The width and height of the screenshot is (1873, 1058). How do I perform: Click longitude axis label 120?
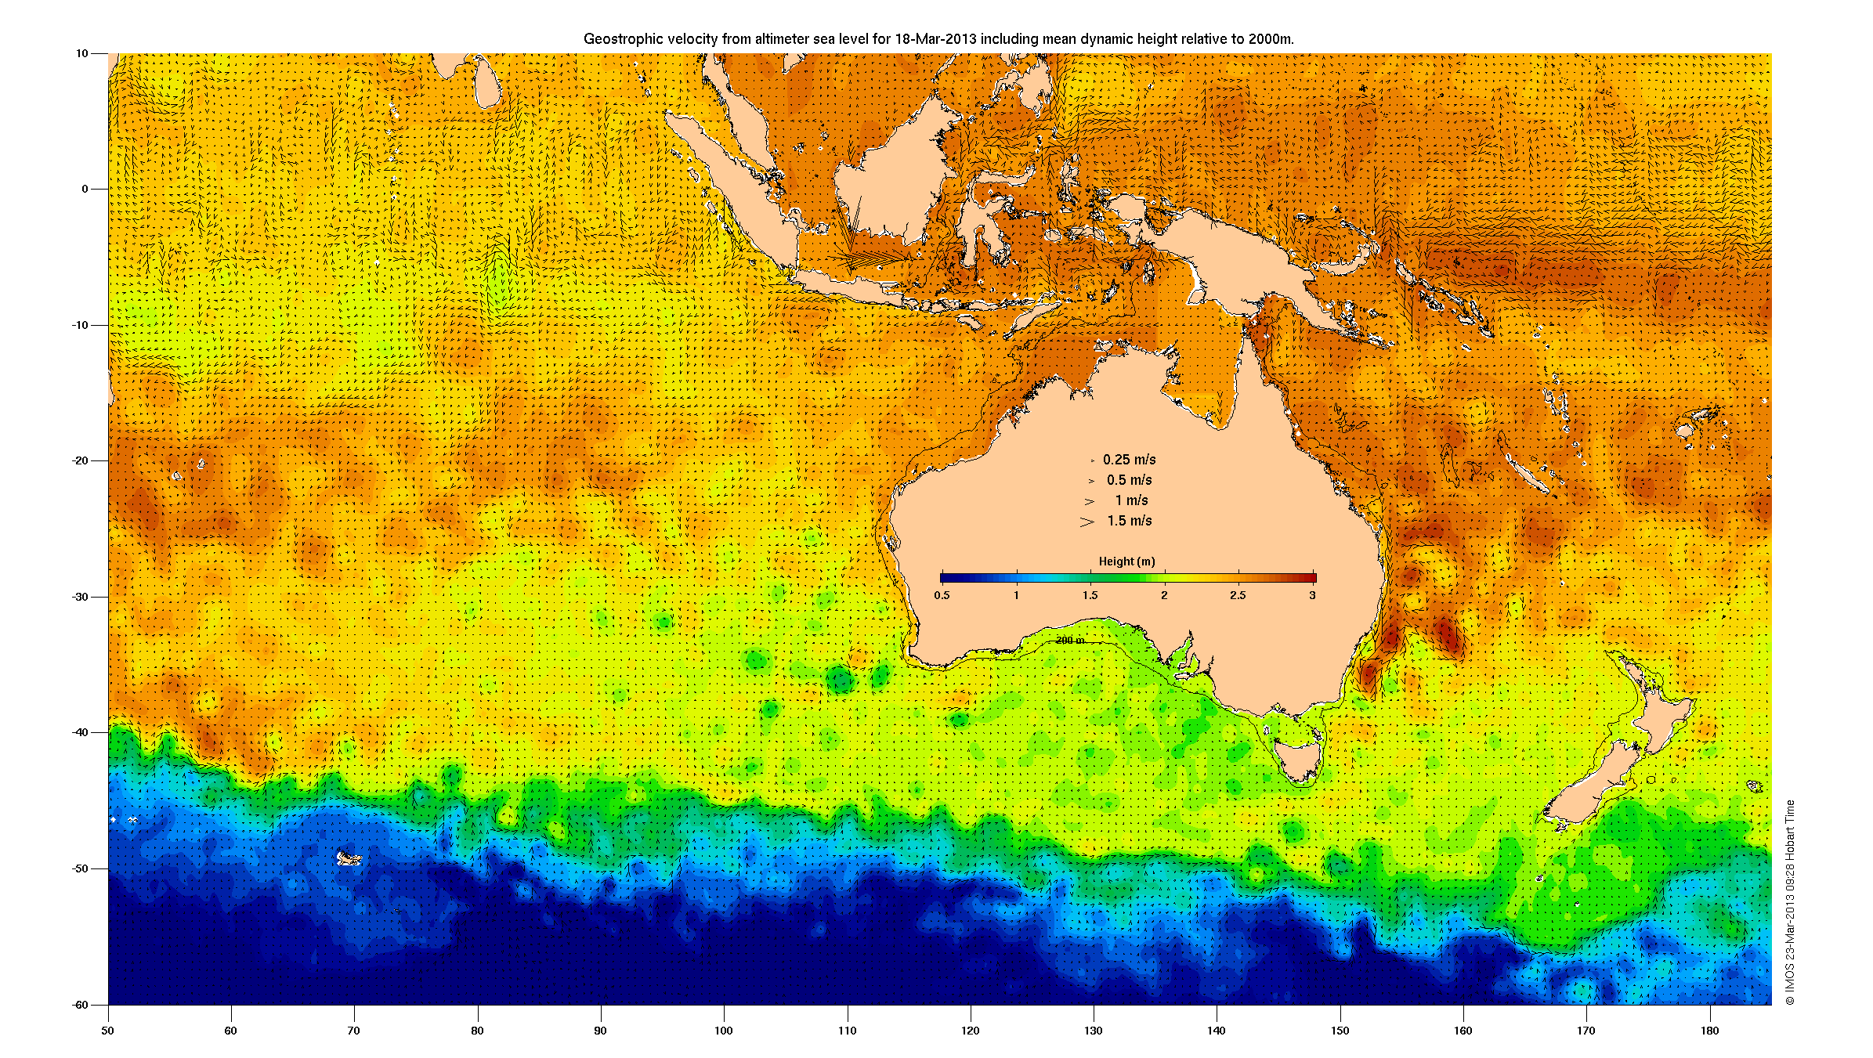pyautogui.click(x=970, y=1031)
